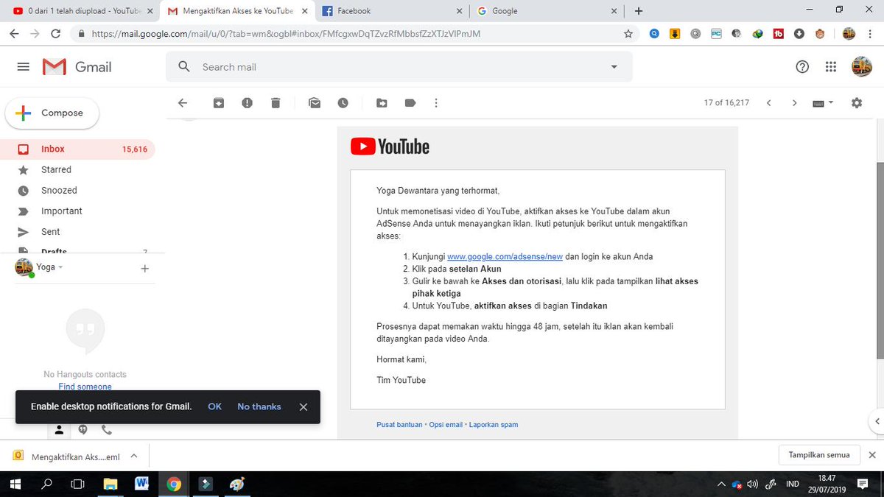
Task: Click the address bar URL
Action: [x=287, y=34]
